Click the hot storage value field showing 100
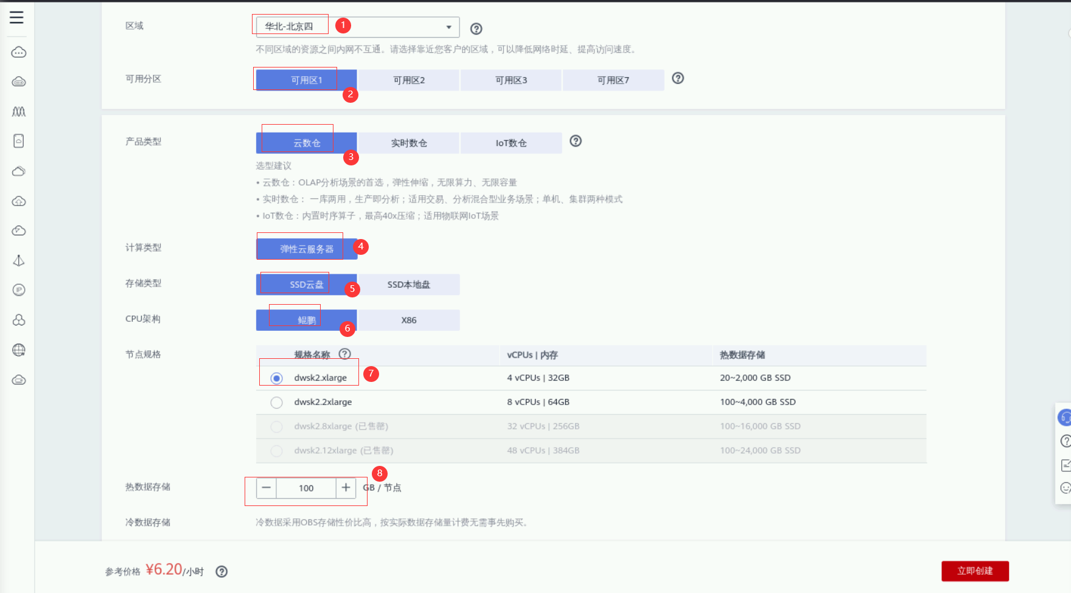The image size is (1071, 593). (306, 488)
